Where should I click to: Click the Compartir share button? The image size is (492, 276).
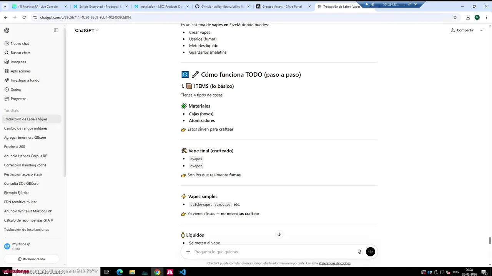pos(462,30)
